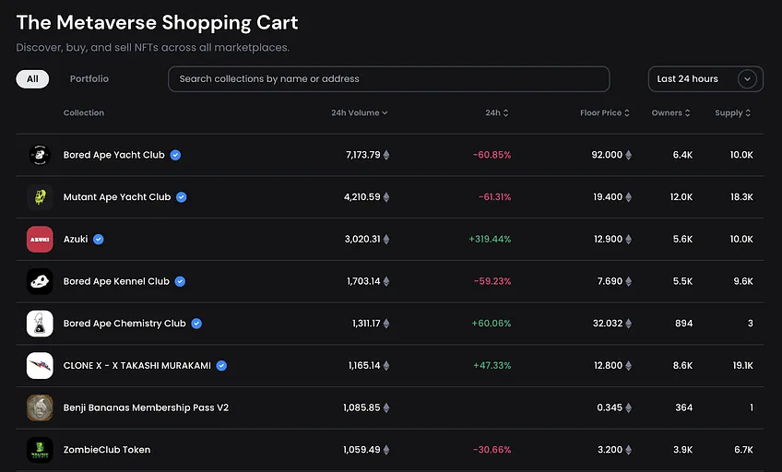Image resolution: width=782 pixels, height=472 pixels.
Task: Toggle sorting on the Owners column
Action: coord(670,112)
